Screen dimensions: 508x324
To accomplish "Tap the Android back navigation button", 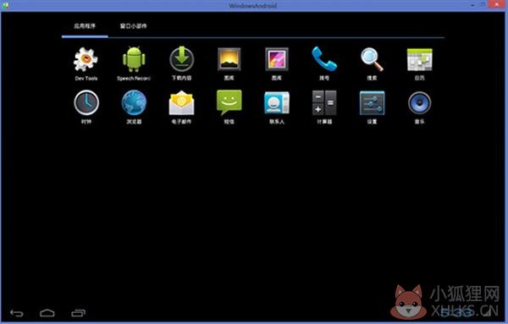I will click(17, 313).
